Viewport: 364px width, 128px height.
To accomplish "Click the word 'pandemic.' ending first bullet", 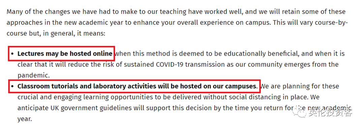I will point(34,75).
